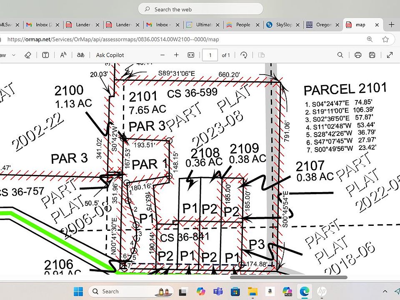400x300 pixels.
Task: Click the 7.65 AC label on map
Action: coord(148,110)
